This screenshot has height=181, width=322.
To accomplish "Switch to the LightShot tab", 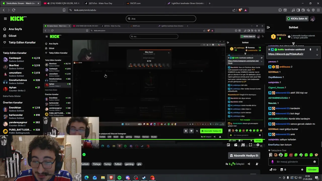I will [185, 3].
